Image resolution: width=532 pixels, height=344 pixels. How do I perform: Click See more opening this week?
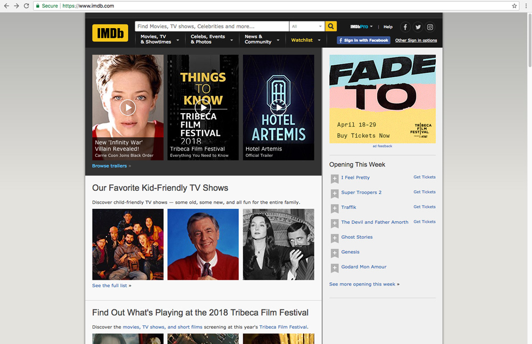(362, 284)
